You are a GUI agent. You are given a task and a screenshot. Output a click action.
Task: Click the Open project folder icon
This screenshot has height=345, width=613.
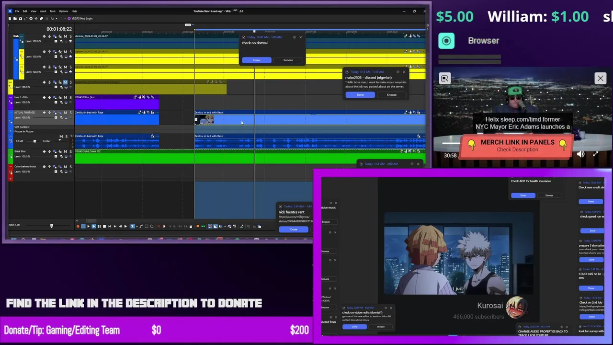[15, 18]
